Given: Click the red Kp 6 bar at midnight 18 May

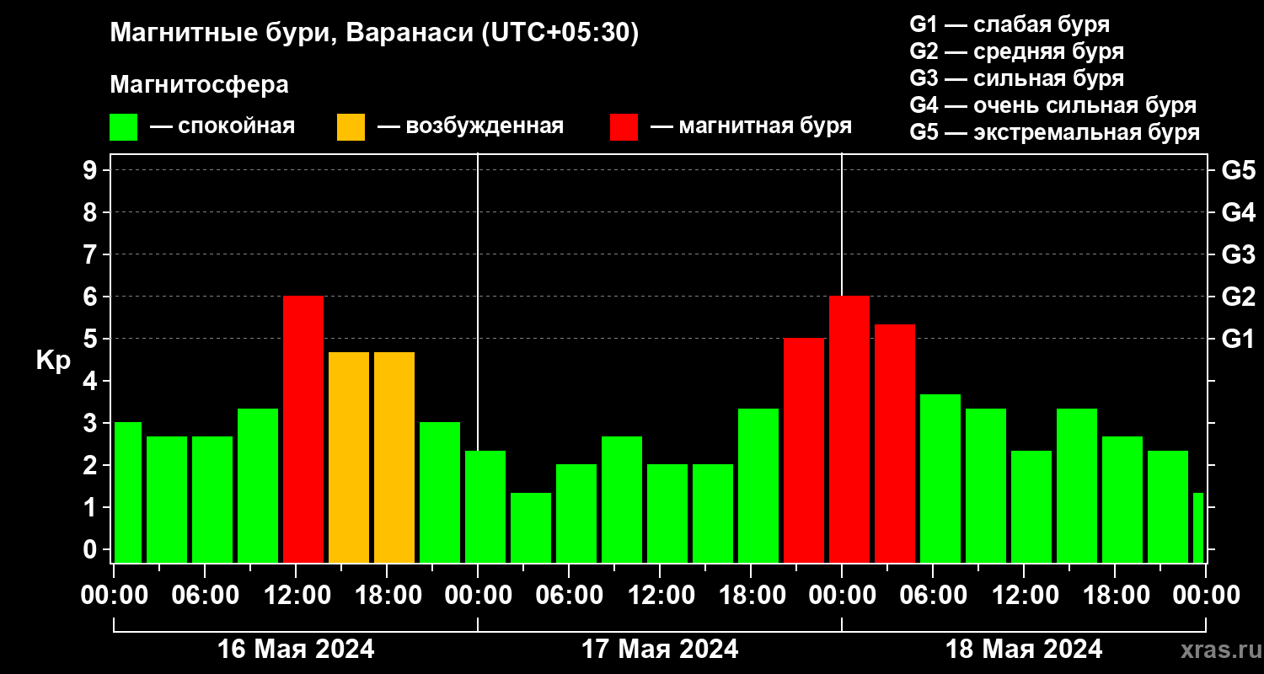Looking at the screenshot, I should tap(849, 430).
